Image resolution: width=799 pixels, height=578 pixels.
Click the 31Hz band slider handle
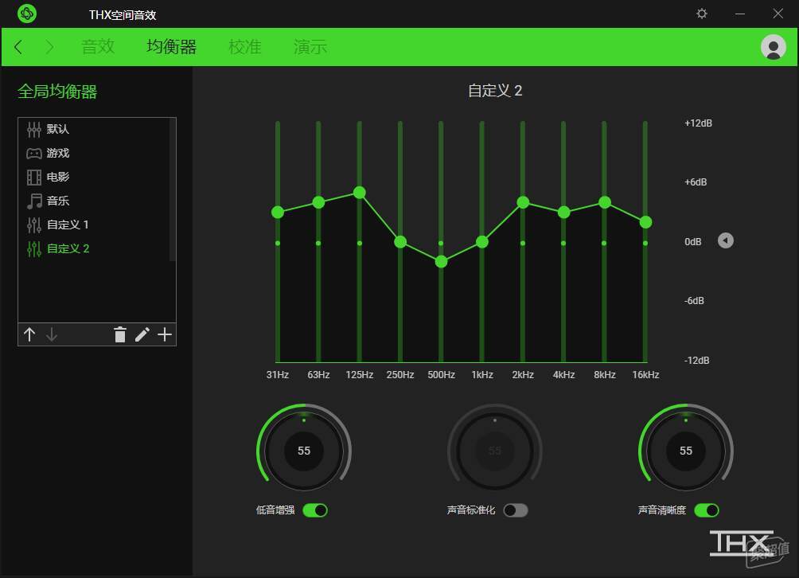(x=278, y=212)
